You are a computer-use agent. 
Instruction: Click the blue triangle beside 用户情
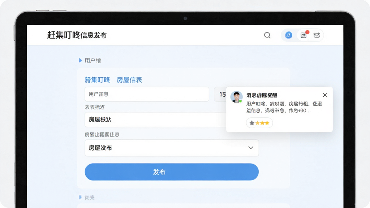(80, 60)
